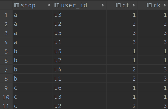Toggle sort arrows on ct column
This screenshot has width=168, height=109.
point(134,5)
